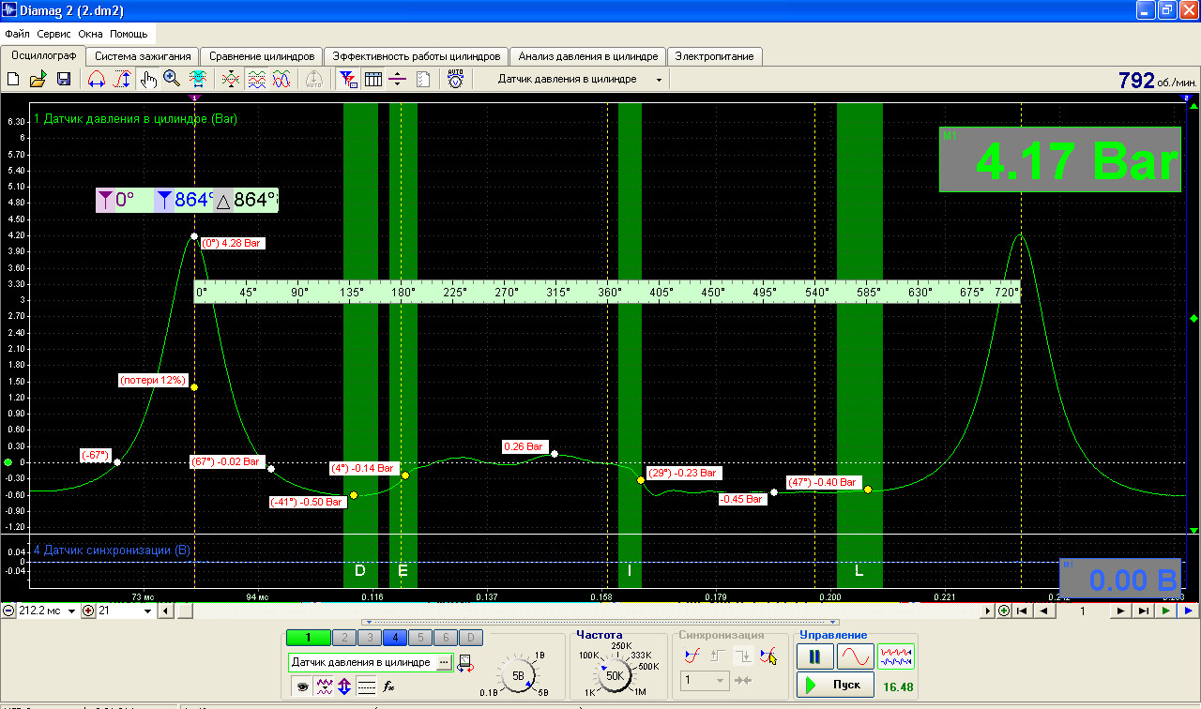Click the markers filter icon in toolbar

pos(348,80)
